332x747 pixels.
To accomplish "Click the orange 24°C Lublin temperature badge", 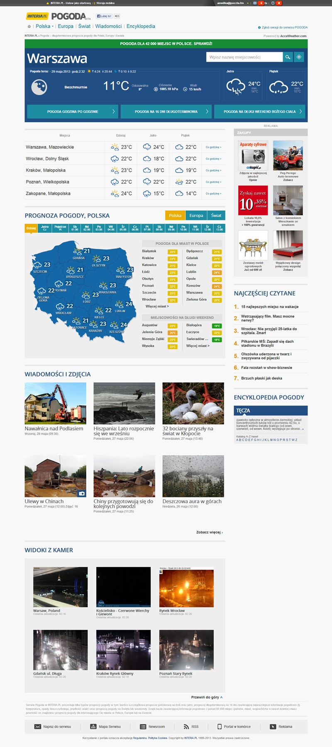I will (217, 273).
